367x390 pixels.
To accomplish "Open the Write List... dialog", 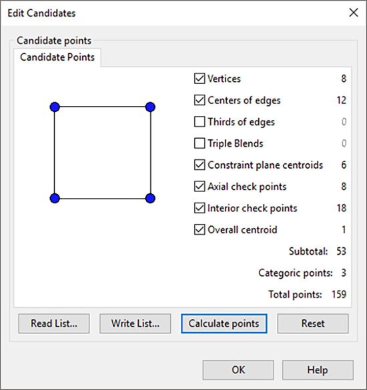I will [x=135, y=323].
